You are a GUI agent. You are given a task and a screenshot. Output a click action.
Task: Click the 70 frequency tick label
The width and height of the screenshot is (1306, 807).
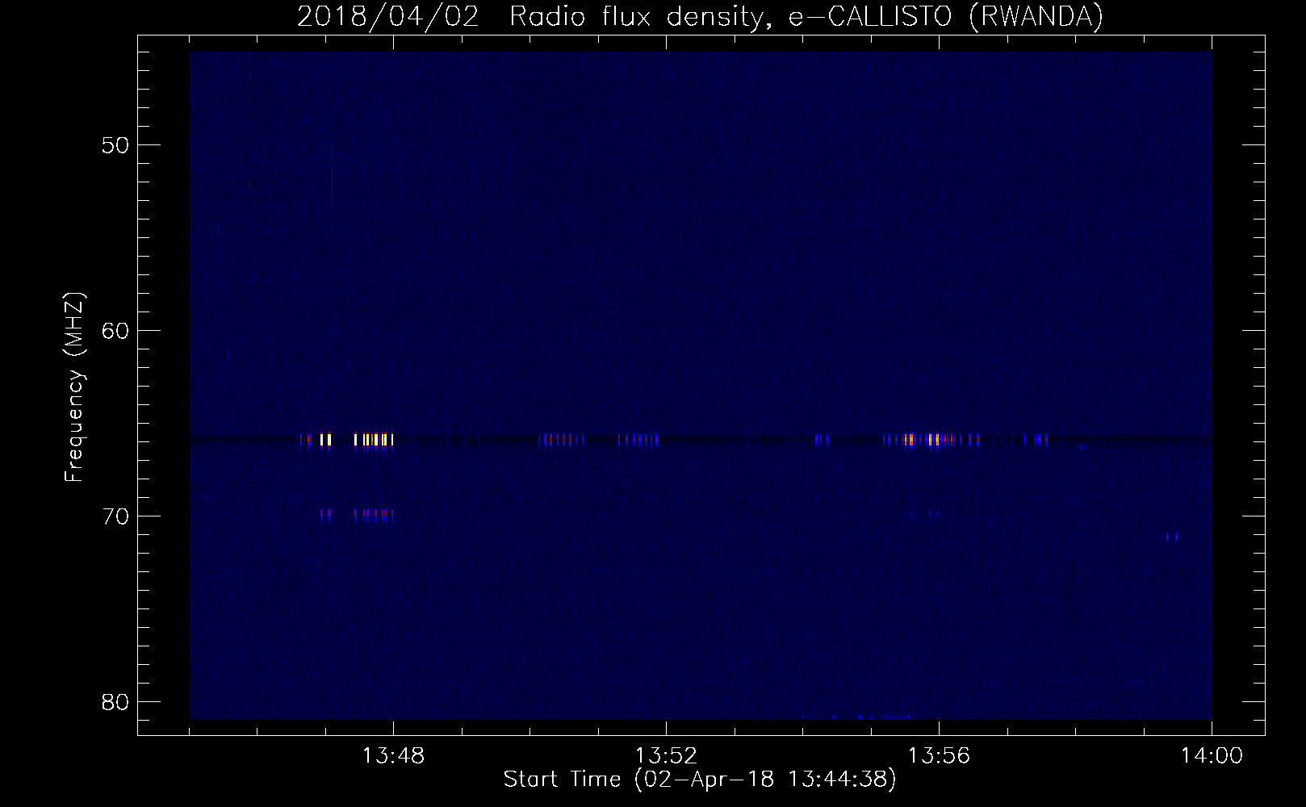pyautogui.click(x=115, y=516)
